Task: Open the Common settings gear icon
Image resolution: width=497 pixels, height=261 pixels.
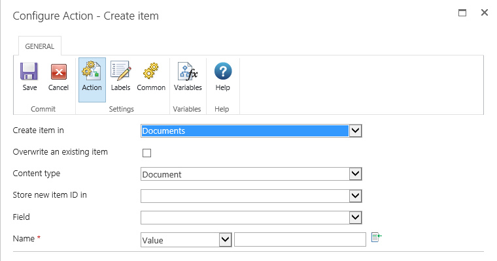Action: point(151,71)
